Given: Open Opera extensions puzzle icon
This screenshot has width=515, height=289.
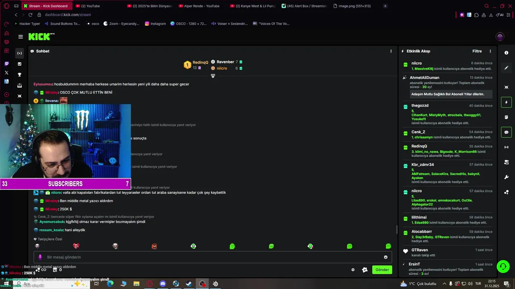Looking at the screenshot, I should (x=476, y=15).
